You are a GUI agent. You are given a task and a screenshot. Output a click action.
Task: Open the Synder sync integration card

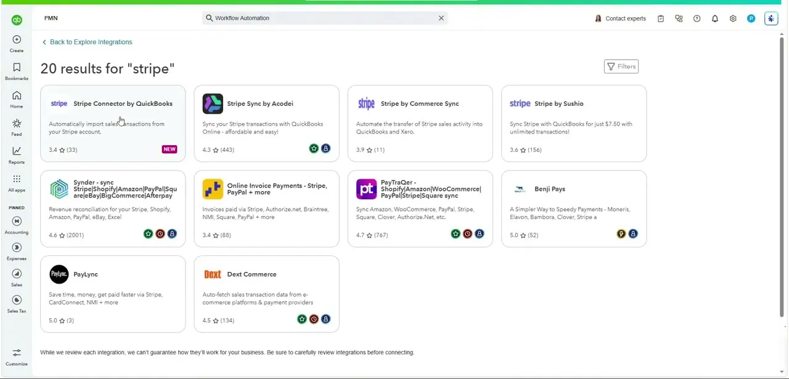tap(113, 209)
